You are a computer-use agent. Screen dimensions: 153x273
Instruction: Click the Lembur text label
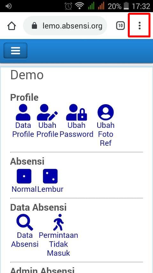click(50, 189)
